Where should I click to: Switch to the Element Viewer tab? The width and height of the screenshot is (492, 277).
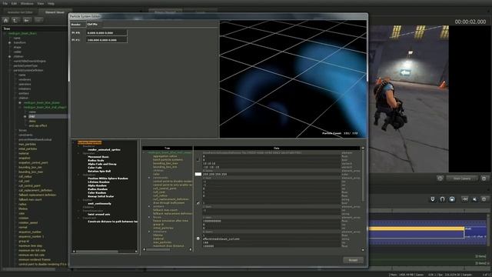[x=55, y=12]
